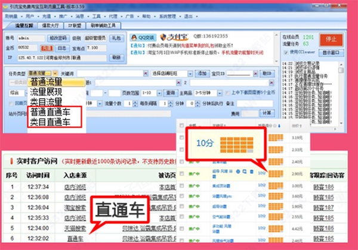Switch to the IP联盟 tab
Viewport: 358px width, 250px height.
tap(75, 25)
